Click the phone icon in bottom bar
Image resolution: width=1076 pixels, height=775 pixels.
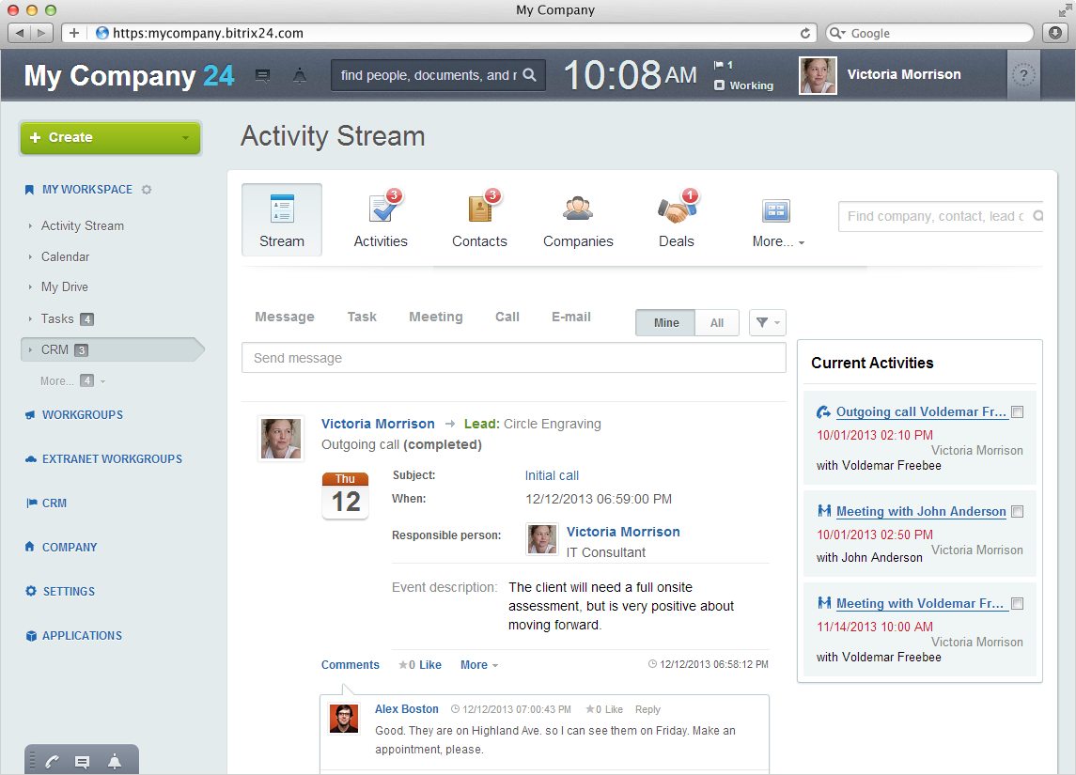coord(53,762)
